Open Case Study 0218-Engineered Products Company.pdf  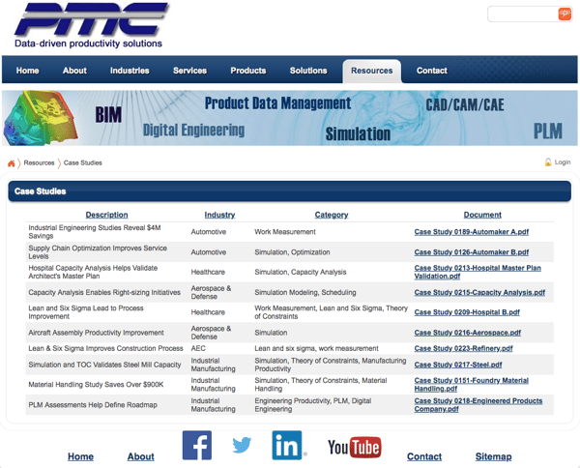click(478, 405)
